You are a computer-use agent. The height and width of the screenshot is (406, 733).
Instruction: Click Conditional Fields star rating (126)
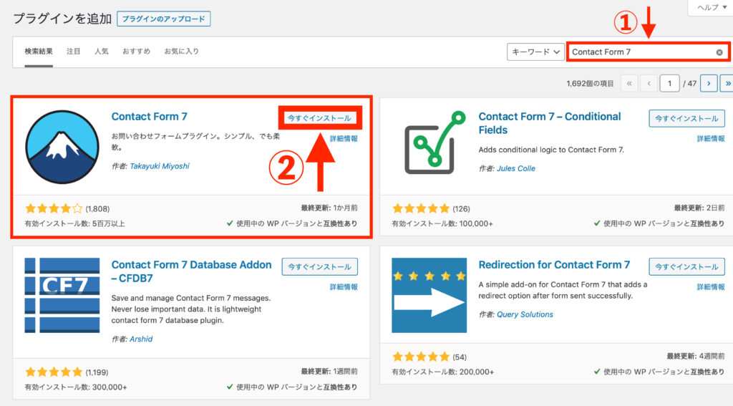[421, 208]
